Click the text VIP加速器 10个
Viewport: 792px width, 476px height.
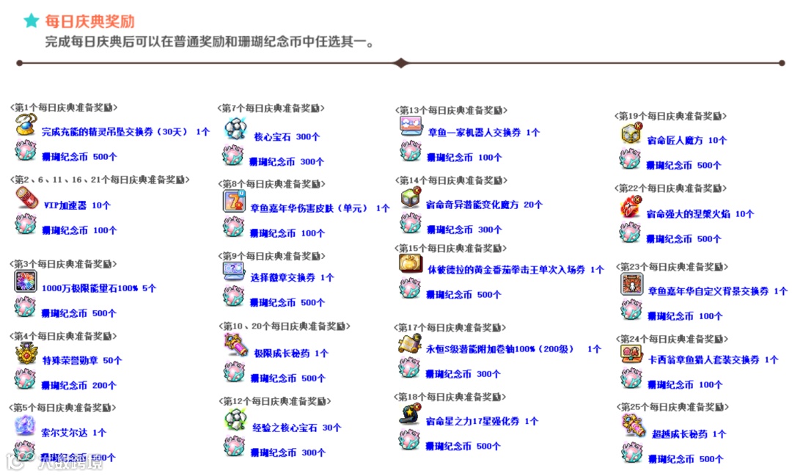coord(77,205)
